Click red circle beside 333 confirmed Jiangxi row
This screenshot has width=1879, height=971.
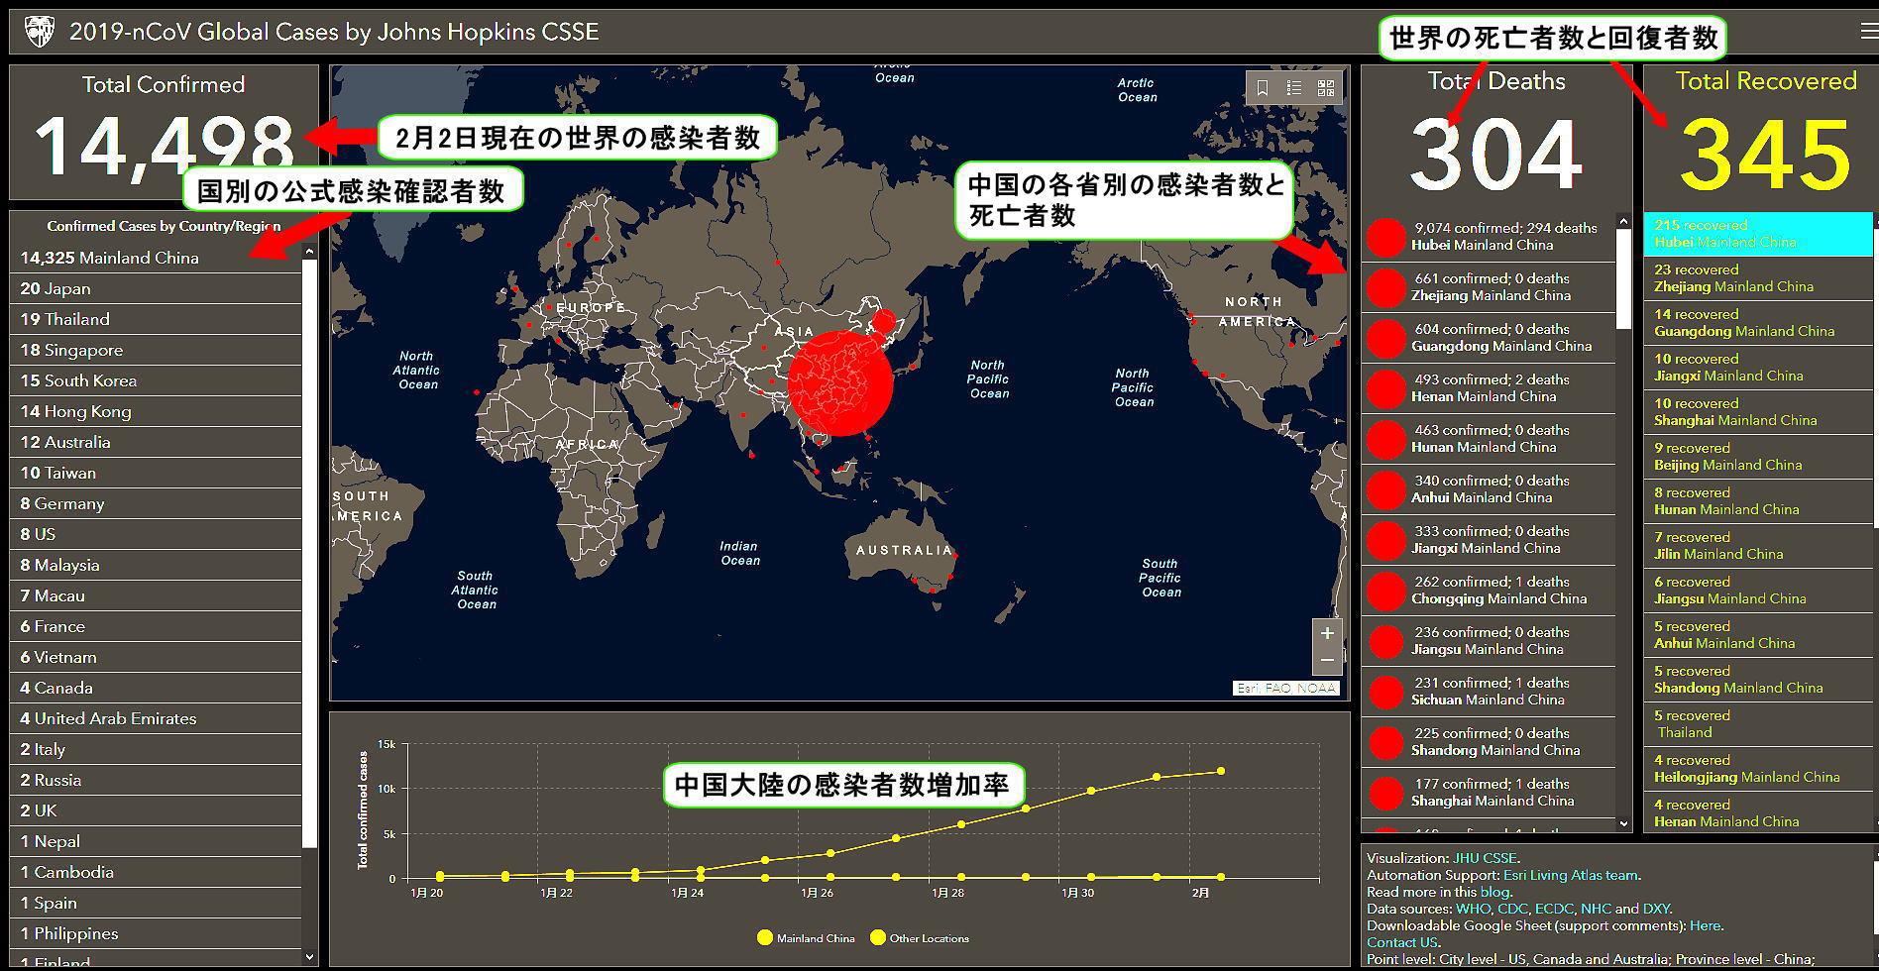click(1385, 540)
